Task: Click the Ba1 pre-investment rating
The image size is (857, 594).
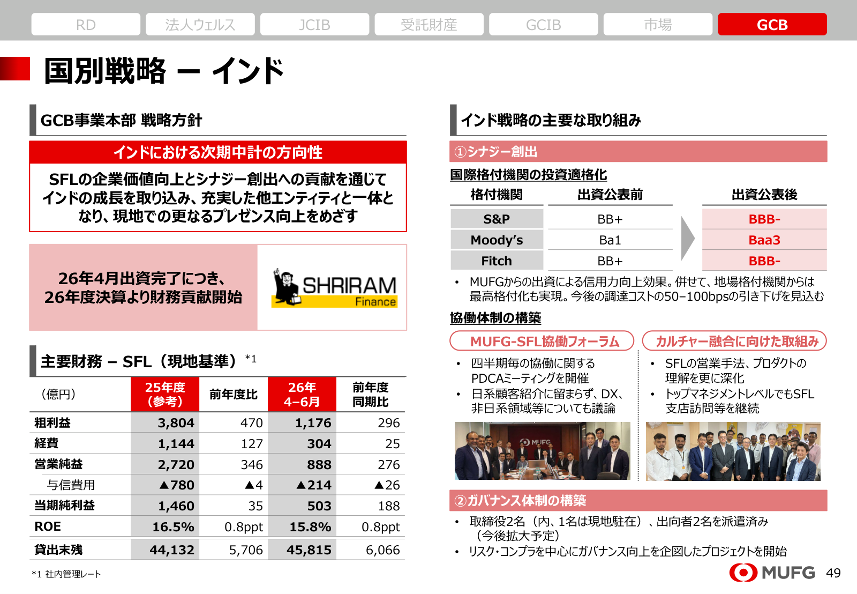Action: click(x=610, y=240)
